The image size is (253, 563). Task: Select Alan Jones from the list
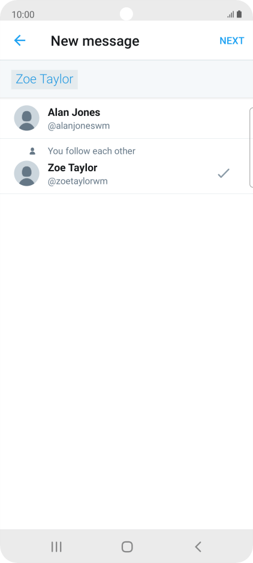click(x=126, y=118)
